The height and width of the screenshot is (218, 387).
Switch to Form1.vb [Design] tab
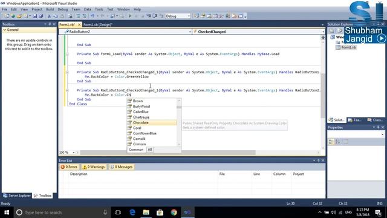pyautogui.click(x=98, y=25)
